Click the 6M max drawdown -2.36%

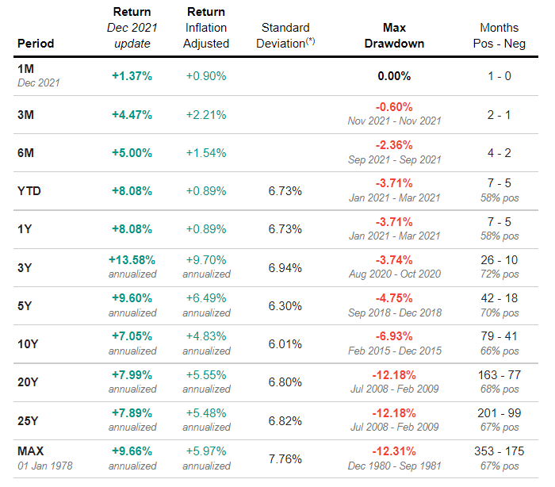[x=394, y=145]
